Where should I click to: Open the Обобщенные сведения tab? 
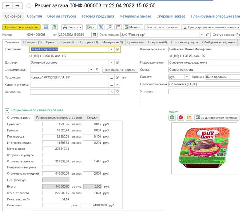pyautogui.click(x=219, y=42)
